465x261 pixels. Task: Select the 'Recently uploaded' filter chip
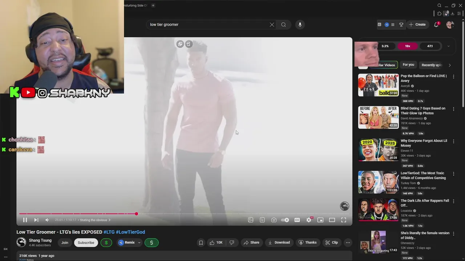(432, 65)
